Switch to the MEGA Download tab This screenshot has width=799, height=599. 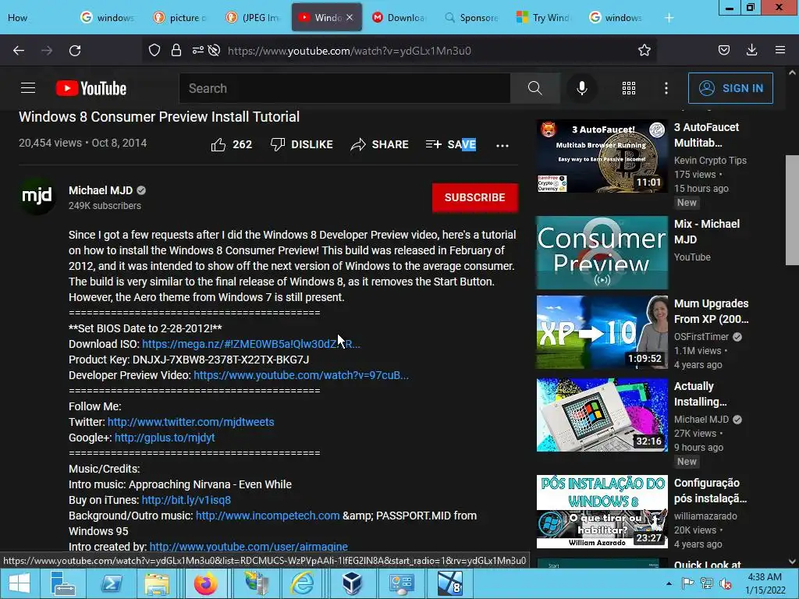[399, 17]
